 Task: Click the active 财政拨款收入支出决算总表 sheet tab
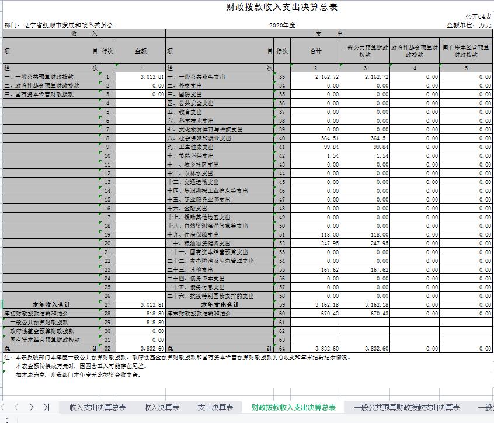tap(293, 408)
